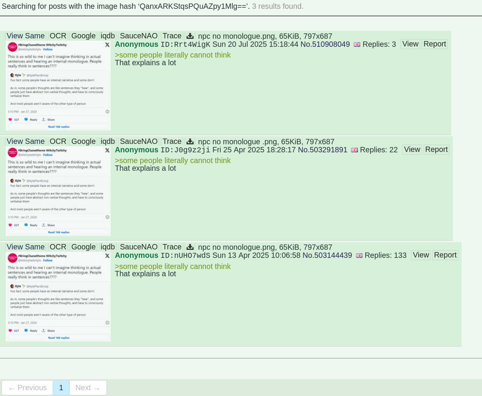482x396 pixels.
Task: Click greentext quote in post No.503291891
Action: pyautogui.click(x=173, y=160)
